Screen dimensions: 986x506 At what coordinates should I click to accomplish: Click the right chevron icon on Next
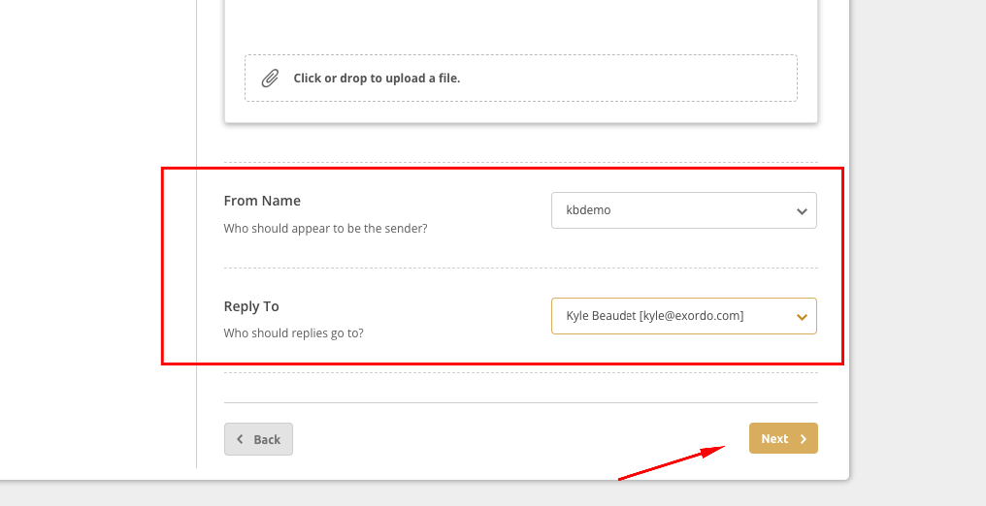click(x=803, y=439)
